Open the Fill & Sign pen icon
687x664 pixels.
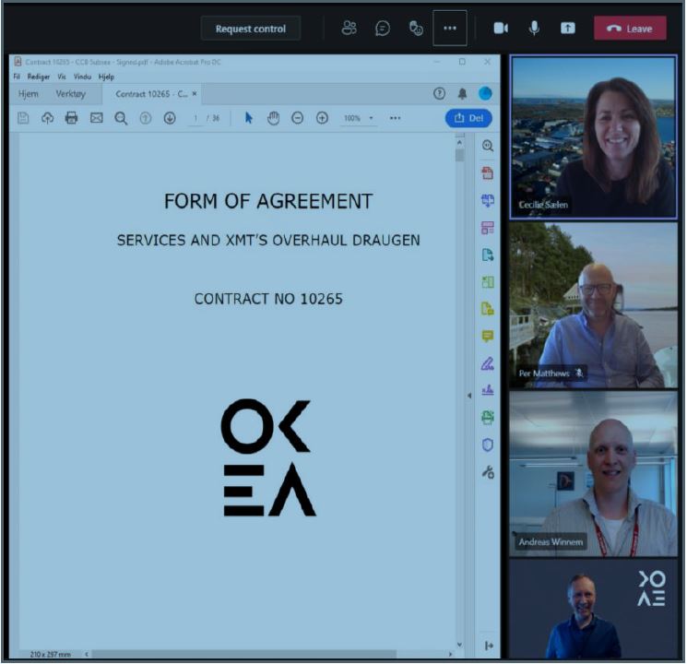click(x=487, y=363)
